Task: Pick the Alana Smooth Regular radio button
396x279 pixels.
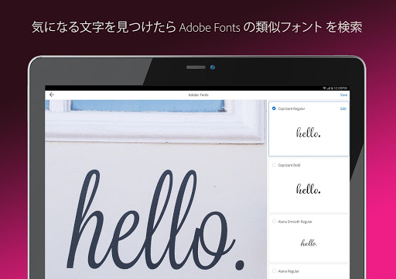Action: click(274, 222)
